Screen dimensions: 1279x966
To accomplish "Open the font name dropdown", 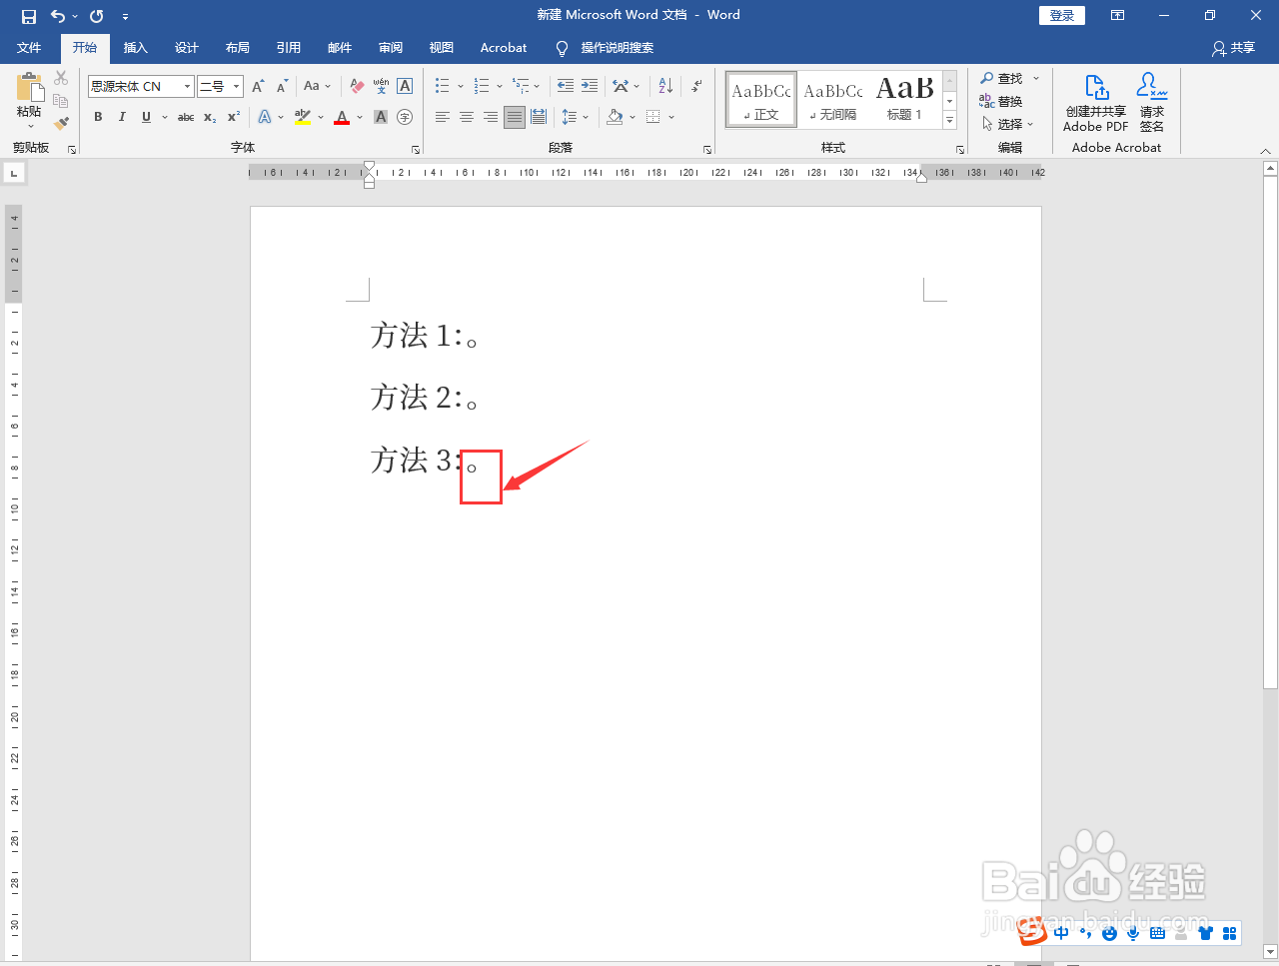I will pyautogui.click(x=187, y=86).
